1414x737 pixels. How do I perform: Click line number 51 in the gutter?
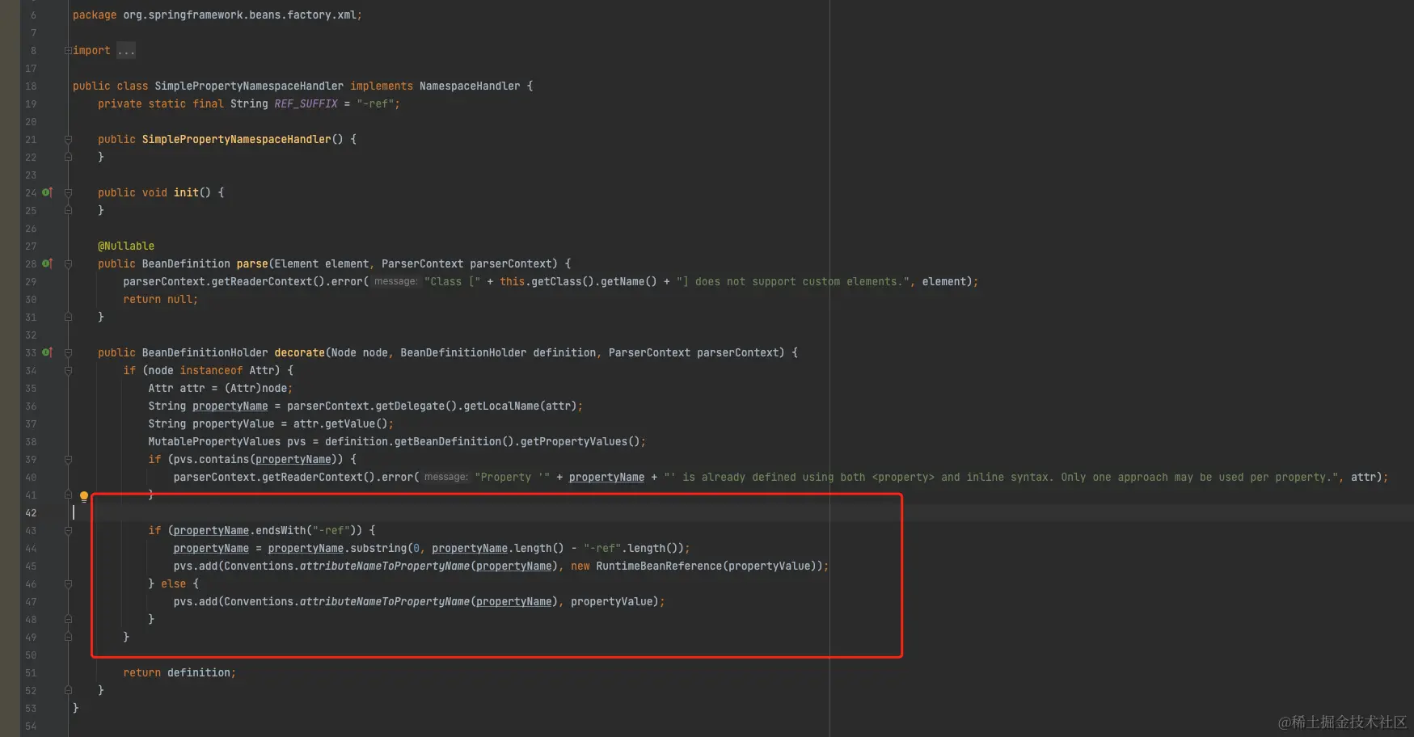pos(31,672)
